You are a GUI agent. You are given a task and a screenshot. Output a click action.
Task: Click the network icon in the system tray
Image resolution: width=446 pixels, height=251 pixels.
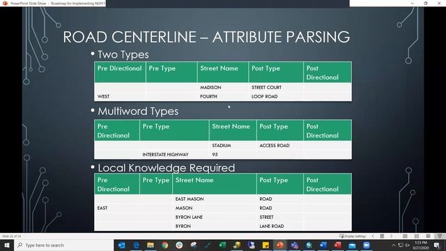click(401, 245)
